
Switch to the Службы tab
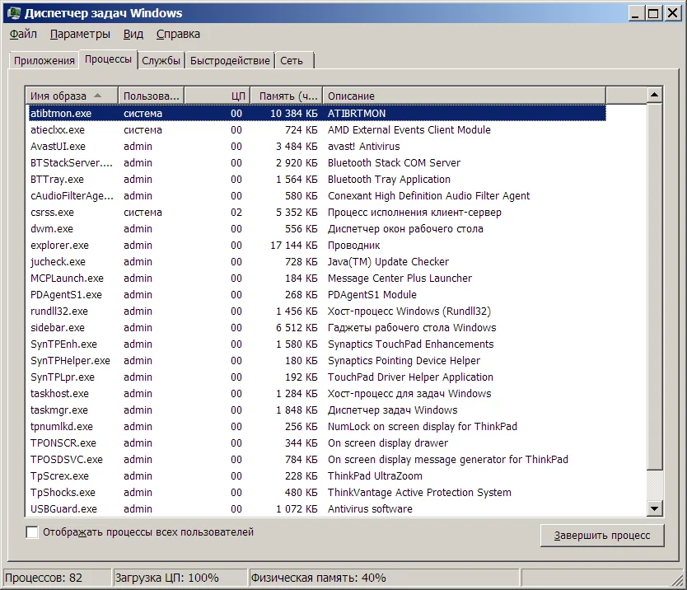[x=161, y=60]
